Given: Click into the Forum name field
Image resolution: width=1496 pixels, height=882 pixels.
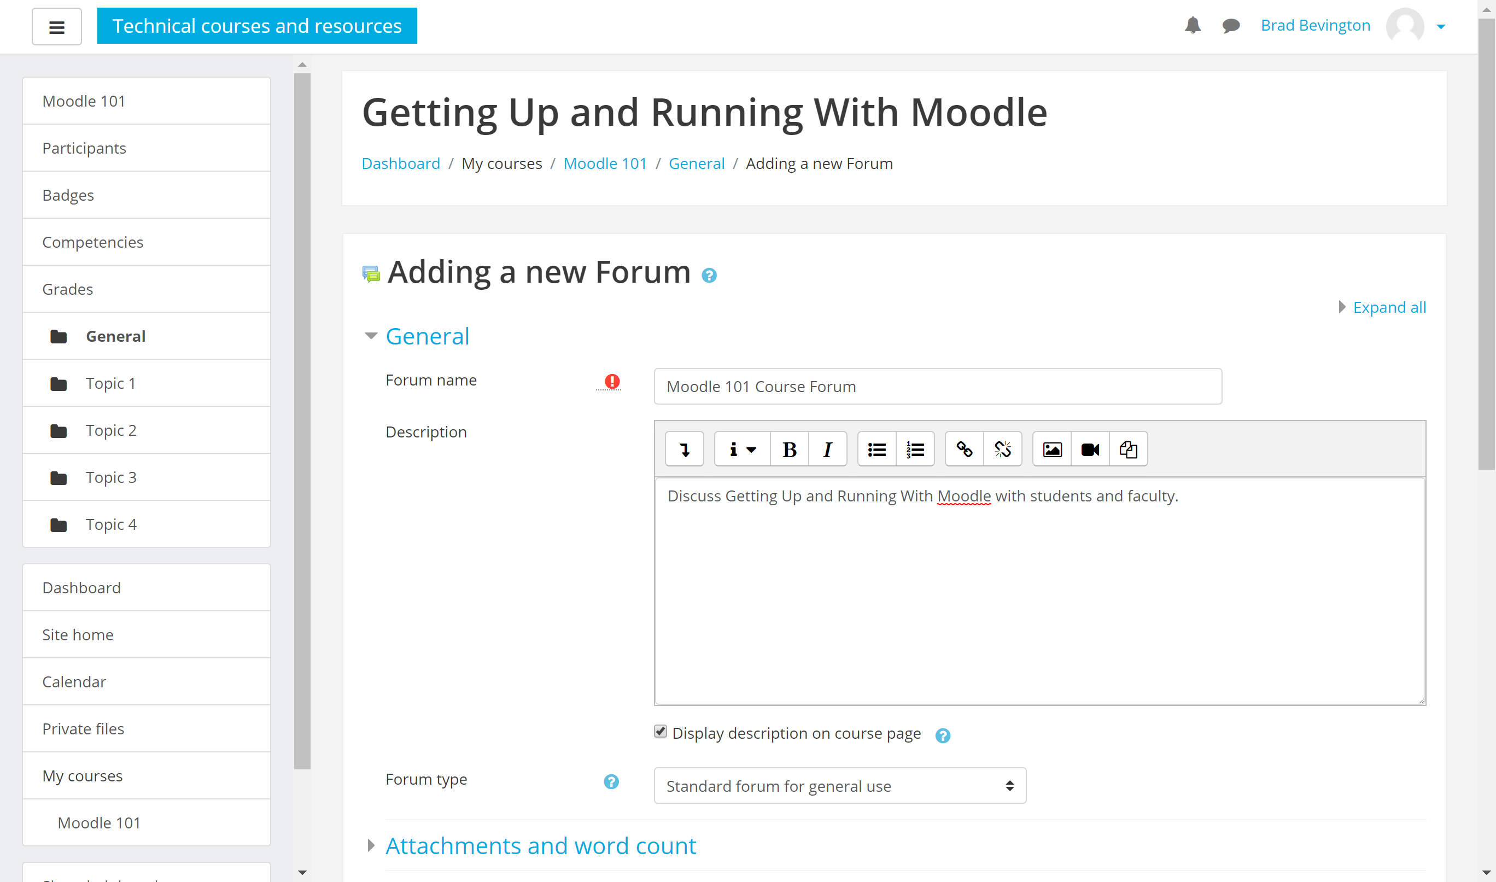Looking at the screenshot, I should point(937,387).
